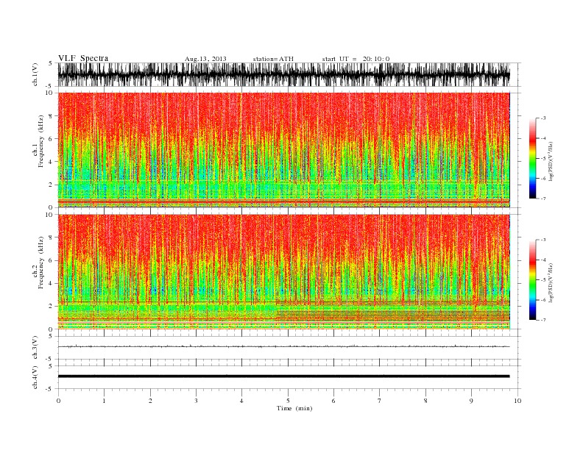The image size is (583, 450).
Task: Click the '-5' tick on the ch.4(V) axis
Action: (50, 389)
